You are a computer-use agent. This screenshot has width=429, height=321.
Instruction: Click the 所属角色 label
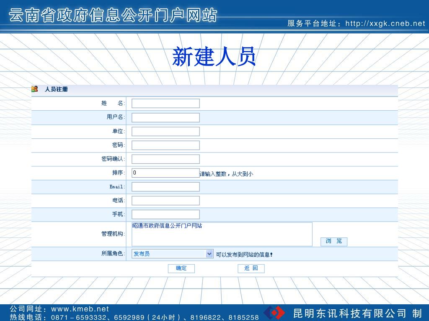[113, 254]
